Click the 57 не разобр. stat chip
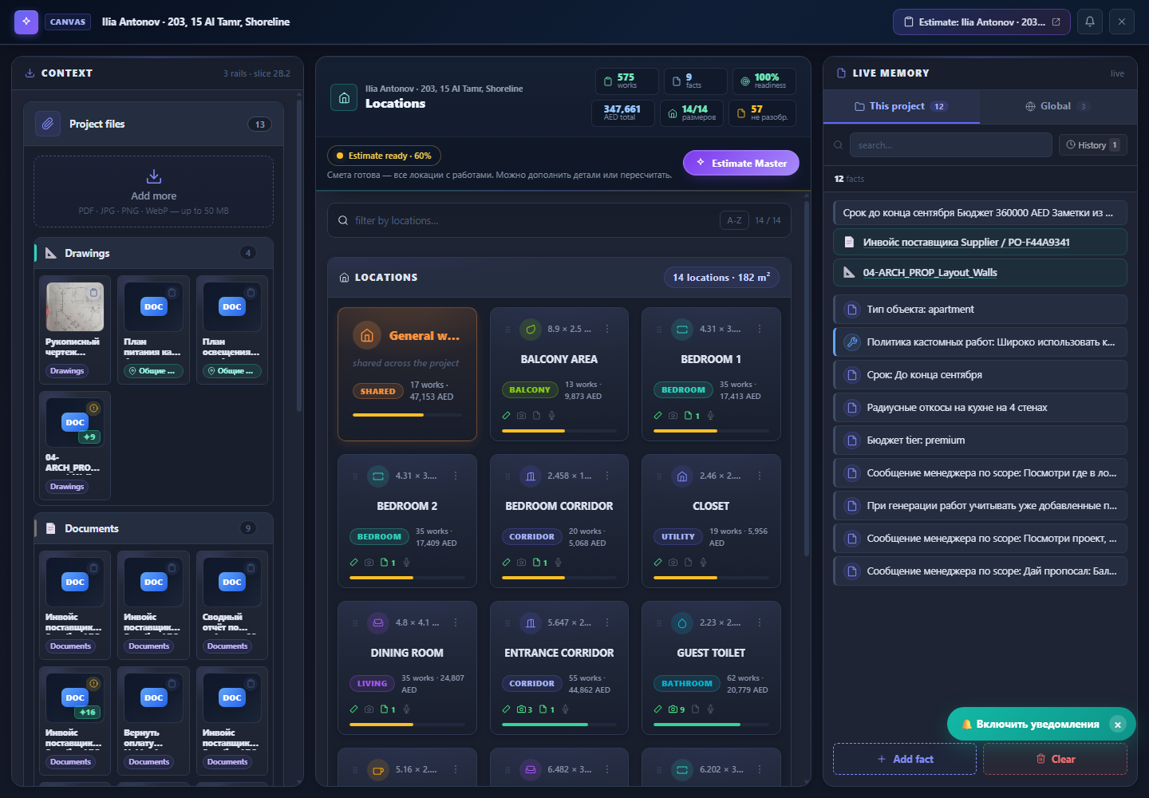This screenshot has height=798, width=1149. tap(761, 113)
